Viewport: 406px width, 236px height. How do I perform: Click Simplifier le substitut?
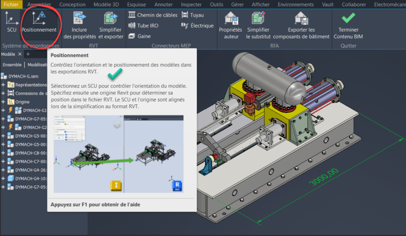(x=258, y=25)
